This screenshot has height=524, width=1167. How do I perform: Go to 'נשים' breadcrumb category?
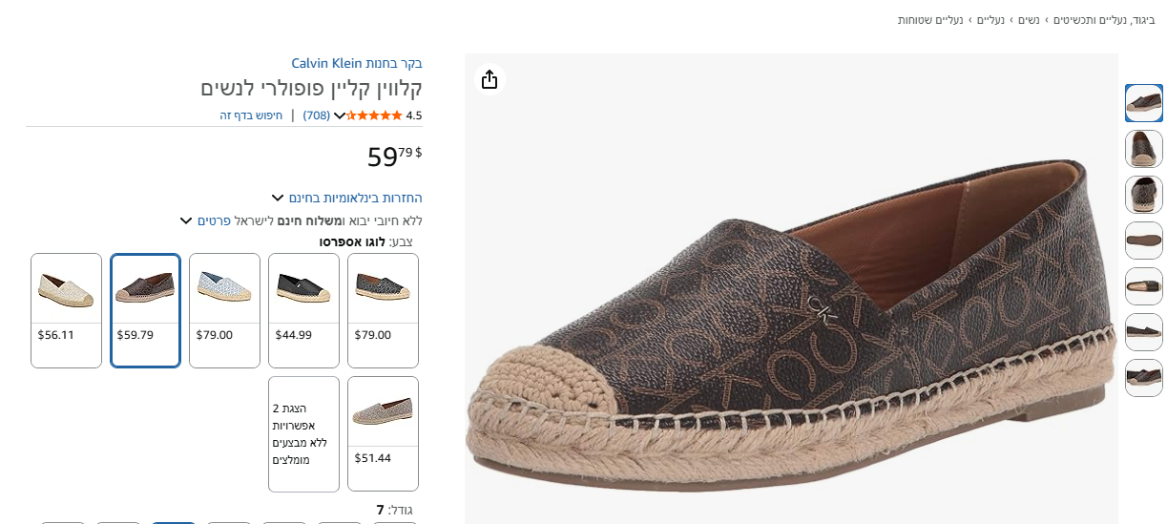(x=1029, y=20)
